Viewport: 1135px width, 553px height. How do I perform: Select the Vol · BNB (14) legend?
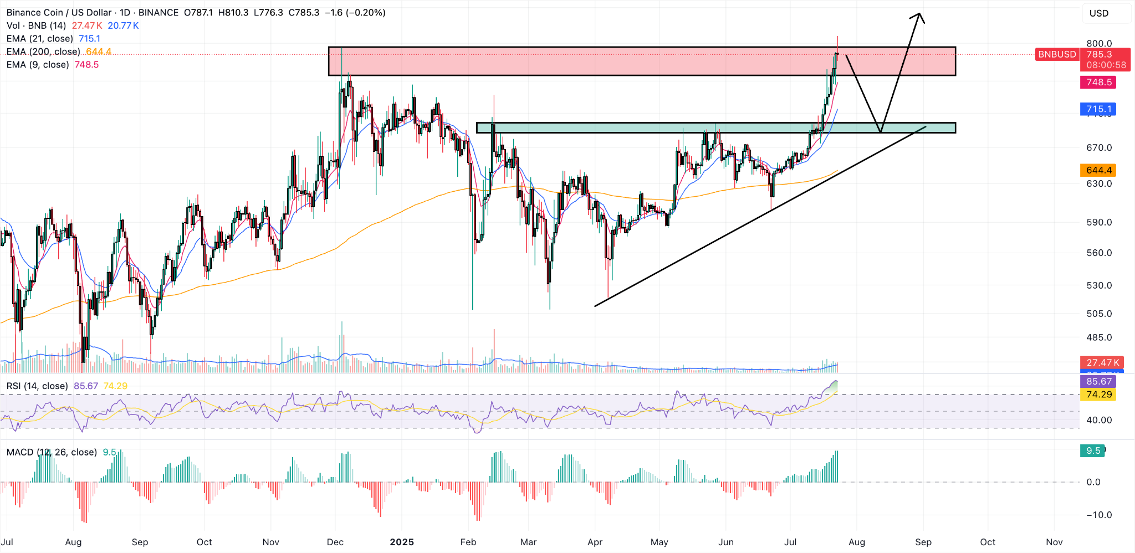point(36,25)
